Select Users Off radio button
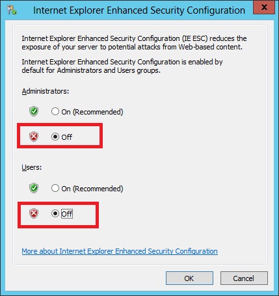Screen dimensions: 279x296 (x=55, y=213)
